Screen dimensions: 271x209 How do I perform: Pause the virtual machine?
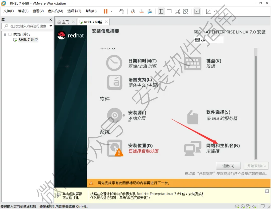pos(106,11)
